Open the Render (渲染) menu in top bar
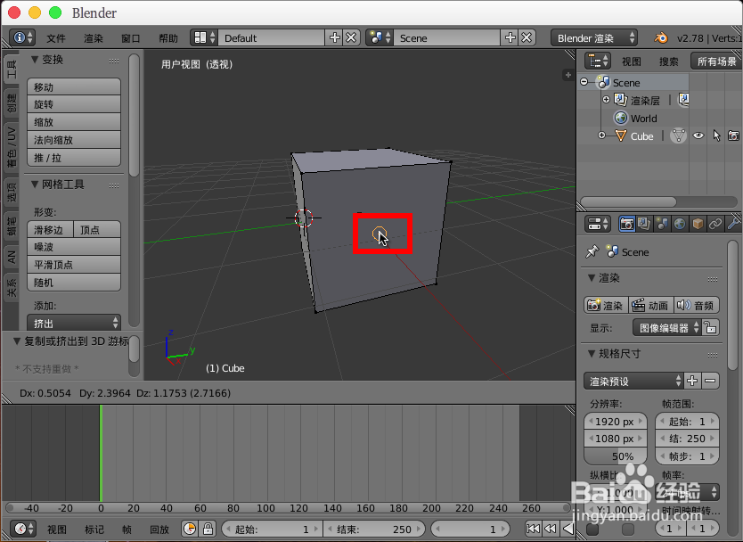Viewport: 743px width, 542px height. point(94,38)
